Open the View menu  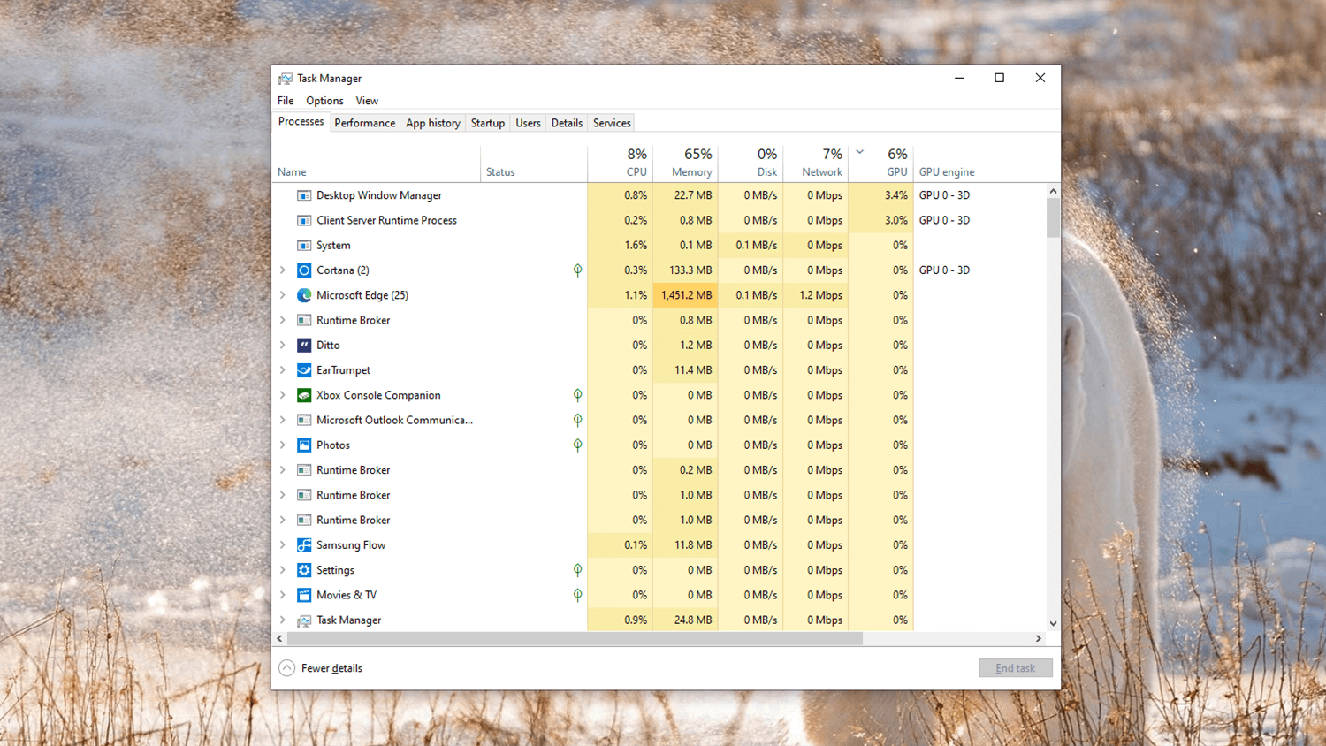pyautogui.click(x=367, y=101)
